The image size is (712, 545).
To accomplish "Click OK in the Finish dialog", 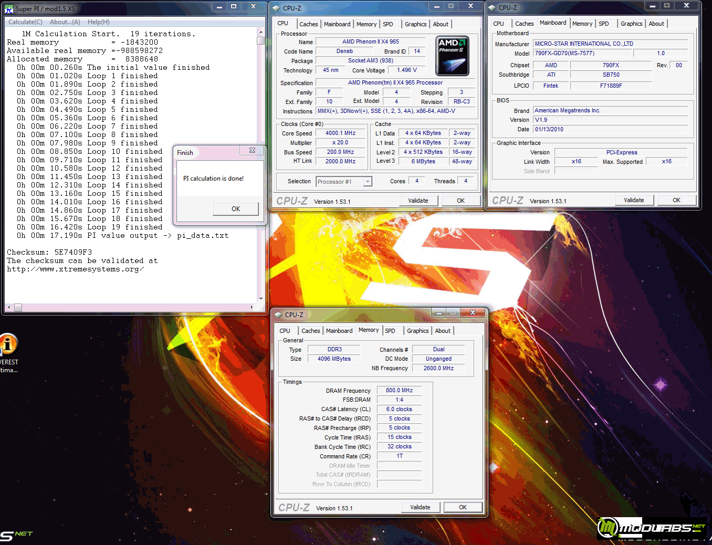I will [x=236, y=209].
